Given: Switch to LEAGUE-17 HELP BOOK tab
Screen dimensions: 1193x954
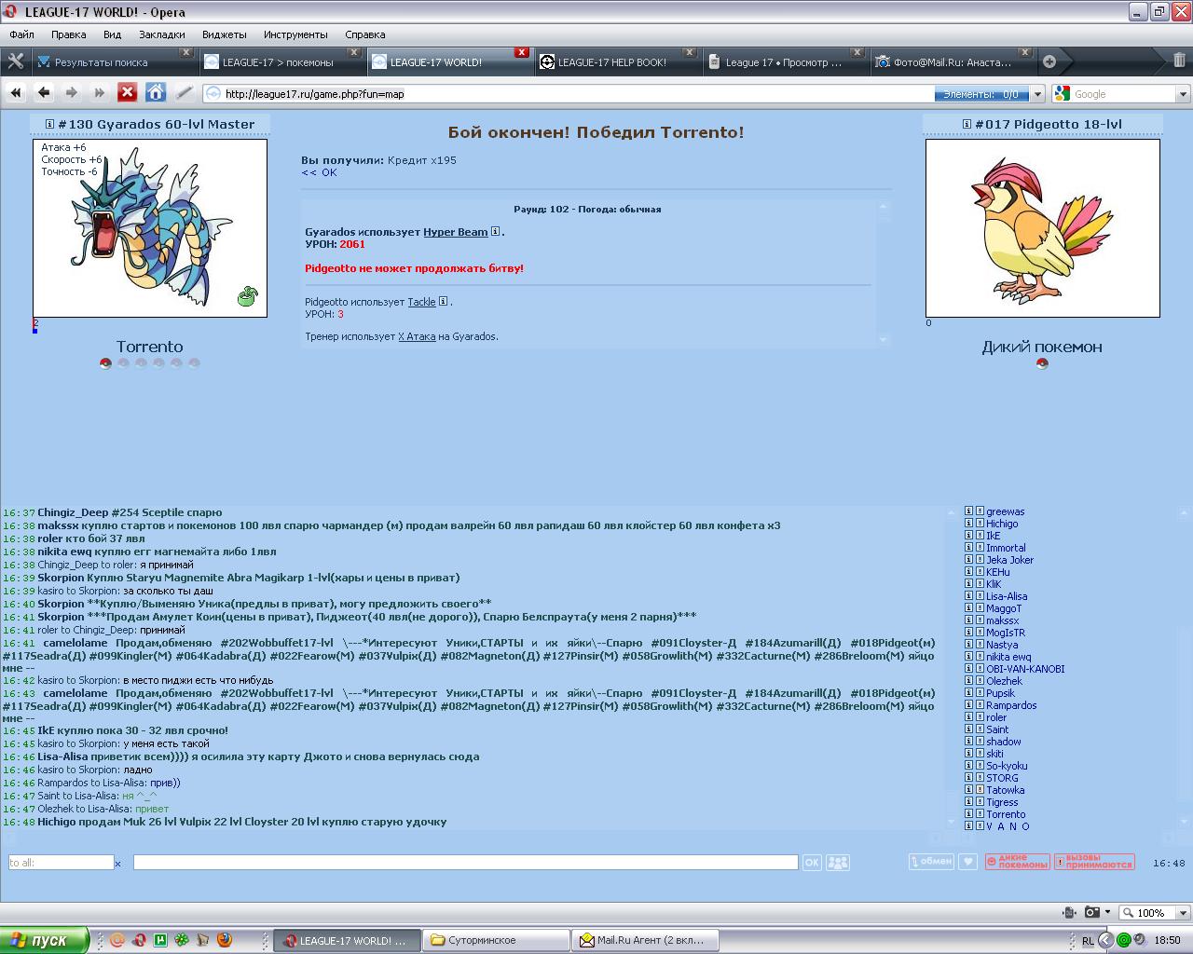Looking at the screenshot, I should (x=612, y=62).
